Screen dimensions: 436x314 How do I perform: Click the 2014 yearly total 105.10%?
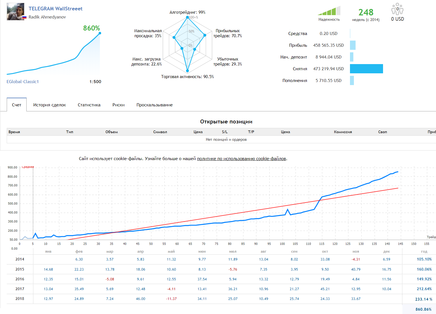[x=424, y=259]
